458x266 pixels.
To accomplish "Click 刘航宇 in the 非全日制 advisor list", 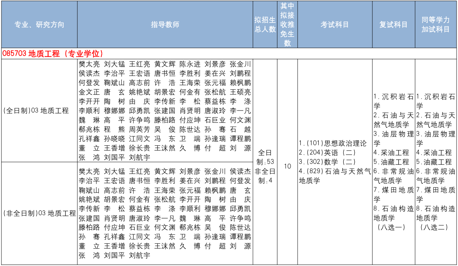I will click(140, 256).
